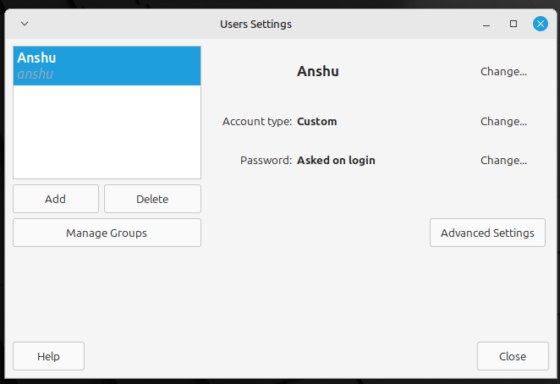Close the window using the blue X icon

click(x=540, y=24)
